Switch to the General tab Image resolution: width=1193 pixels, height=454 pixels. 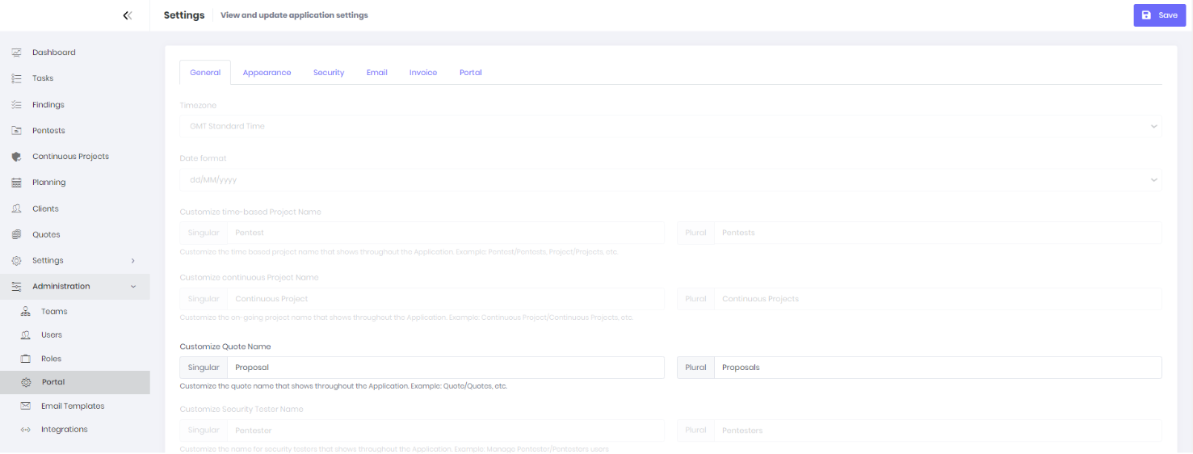click(x=205, y=73)
